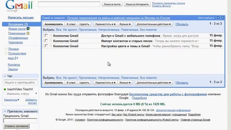Click Отправить приглашение button

(16, 126)
